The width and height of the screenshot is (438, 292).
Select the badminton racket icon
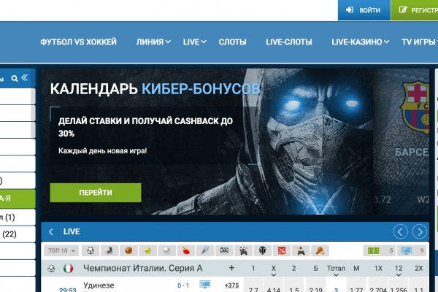tap(205, 250)
